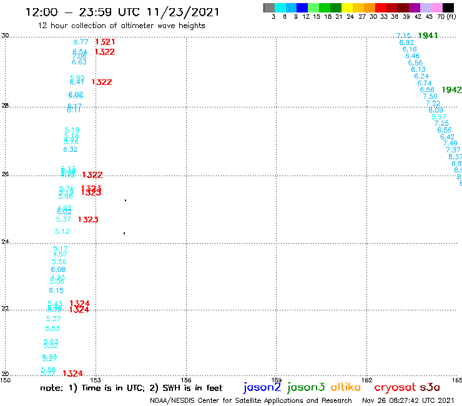Click the wave height value '7.50'

click(x=430, y=96)
